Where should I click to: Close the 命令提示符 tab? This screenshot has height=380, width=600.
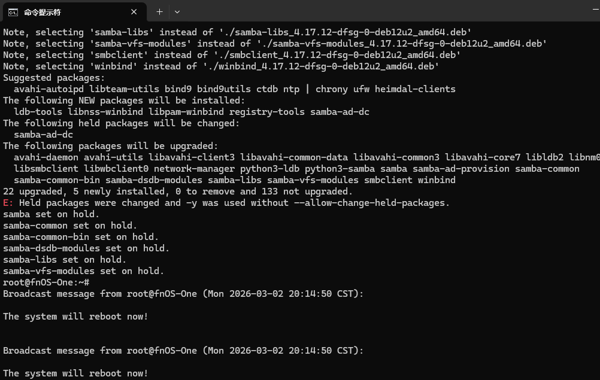tap(134, 12)
